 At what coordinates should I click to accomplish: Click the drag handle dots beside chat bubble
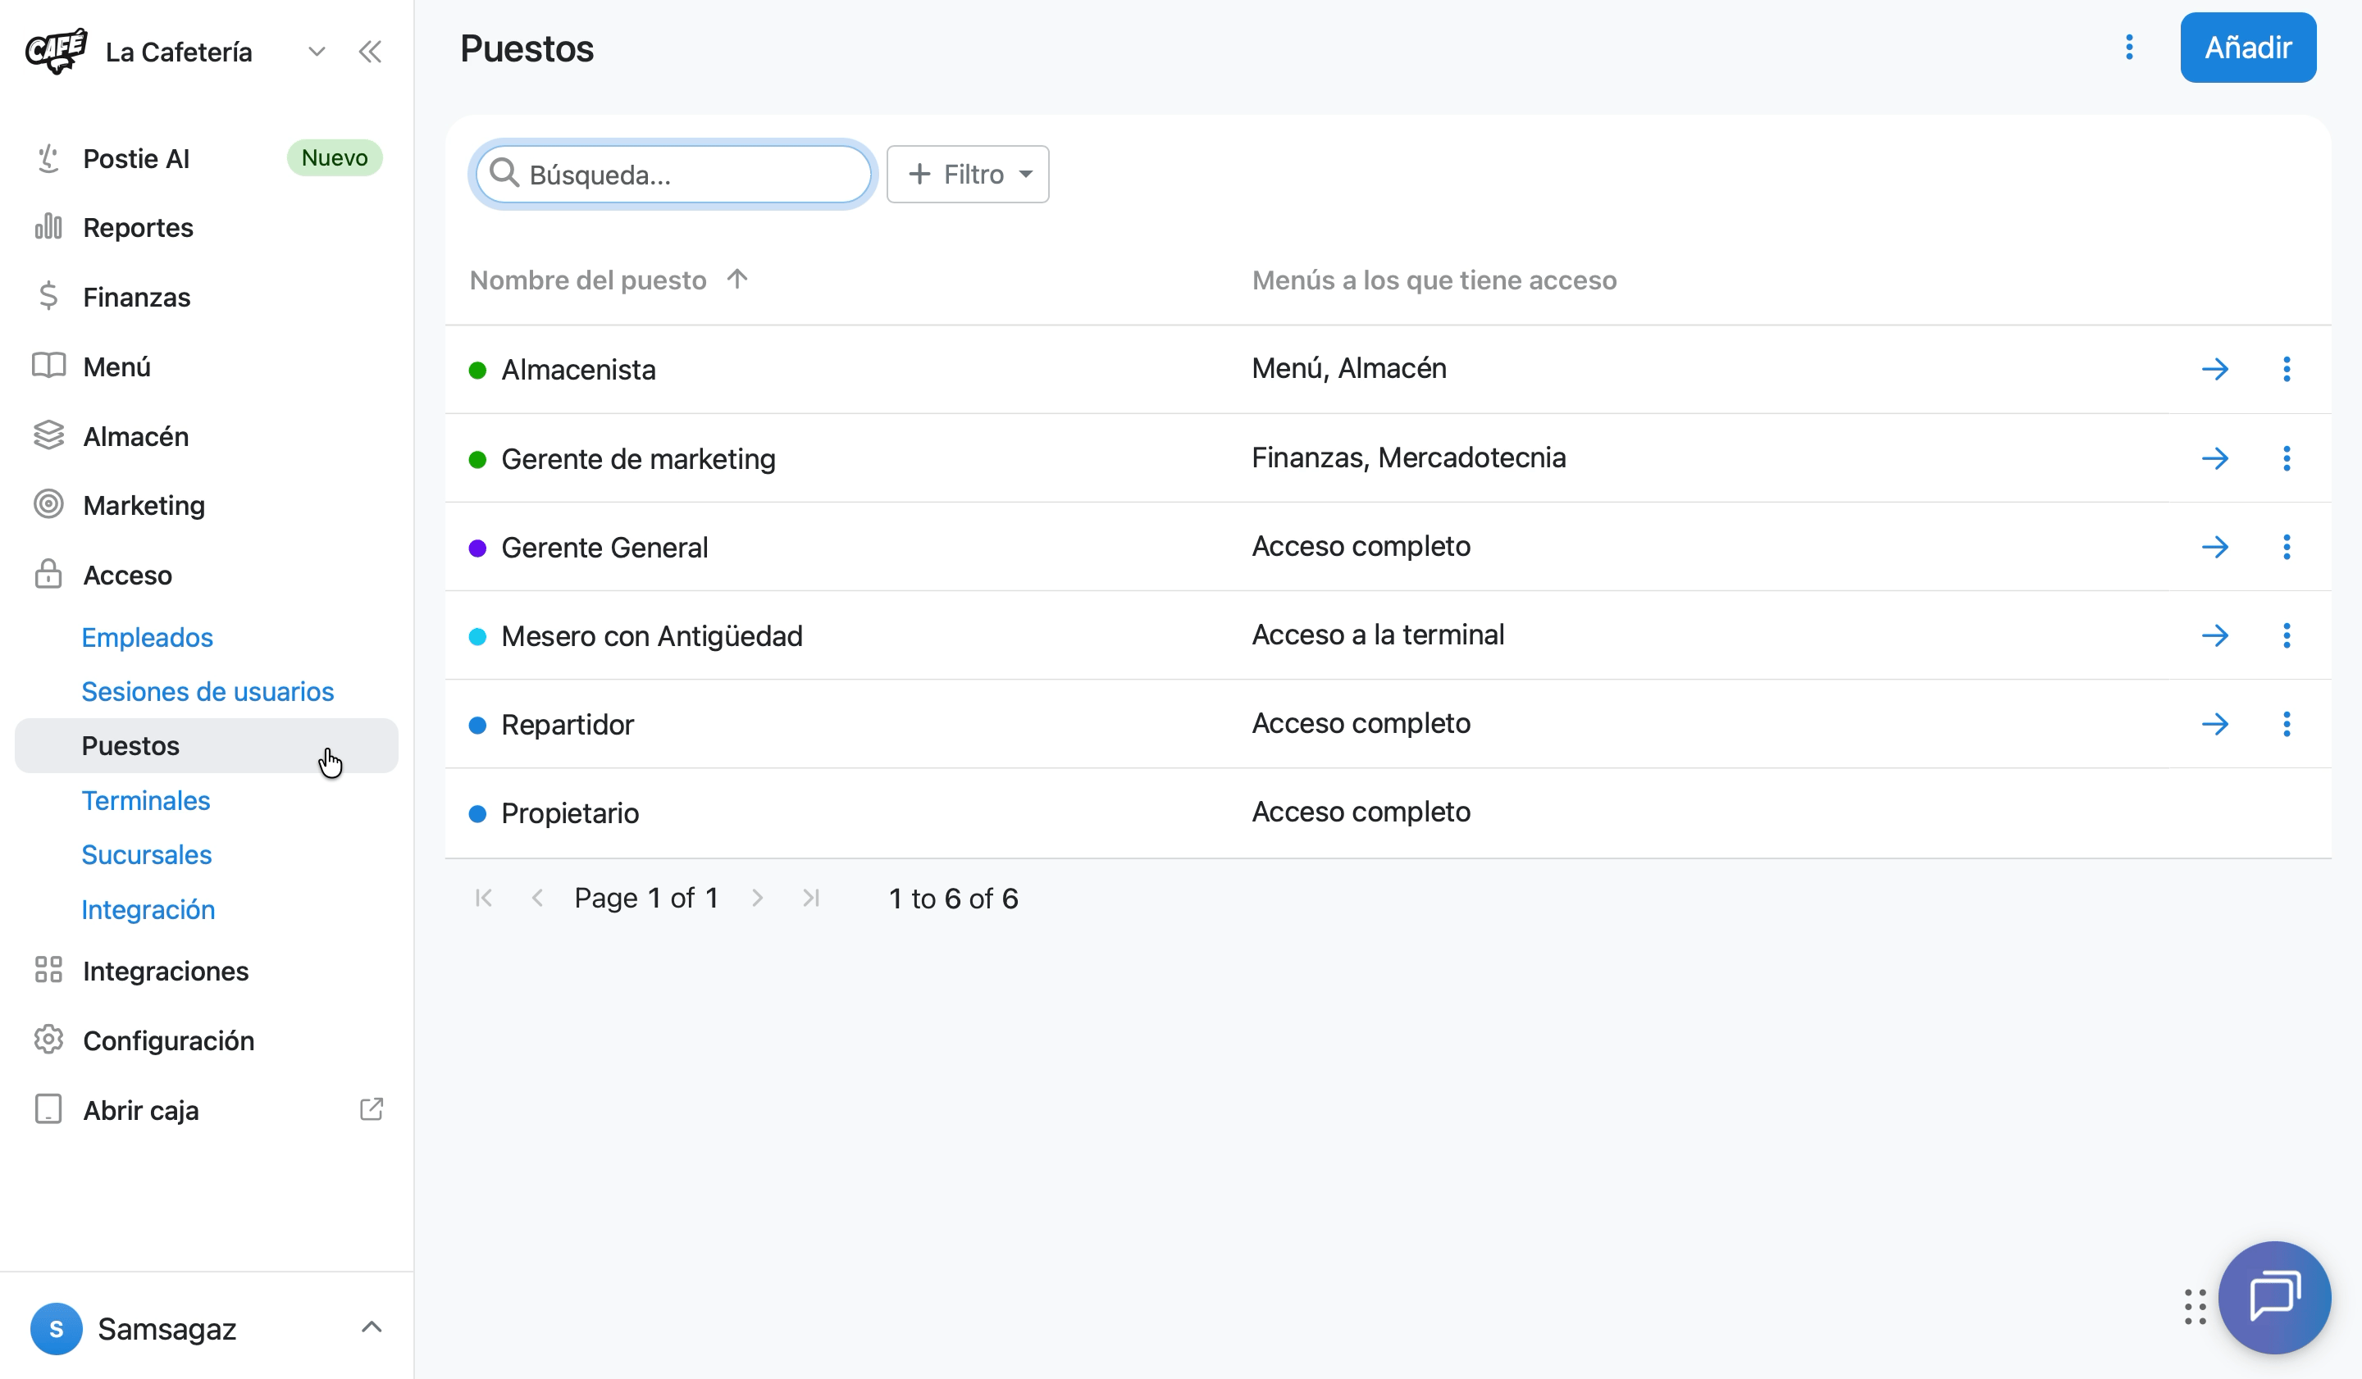[2196, 1307]
